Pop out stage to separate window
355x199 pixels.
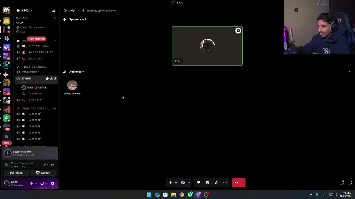[x=342, y=183]
